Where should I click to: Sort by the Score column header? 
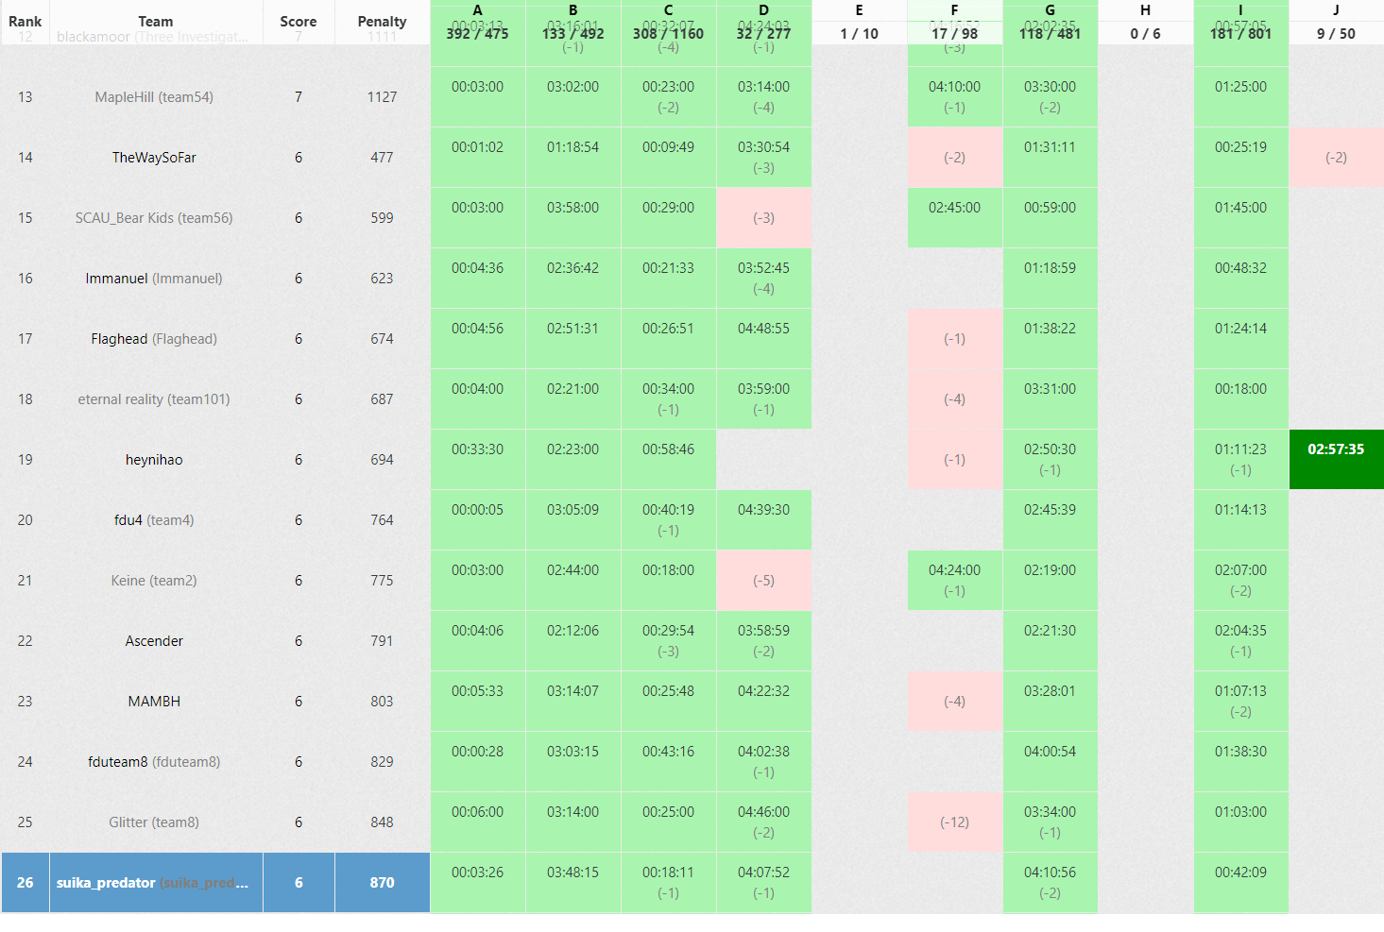pyautogui.click(x=298, y=21)
